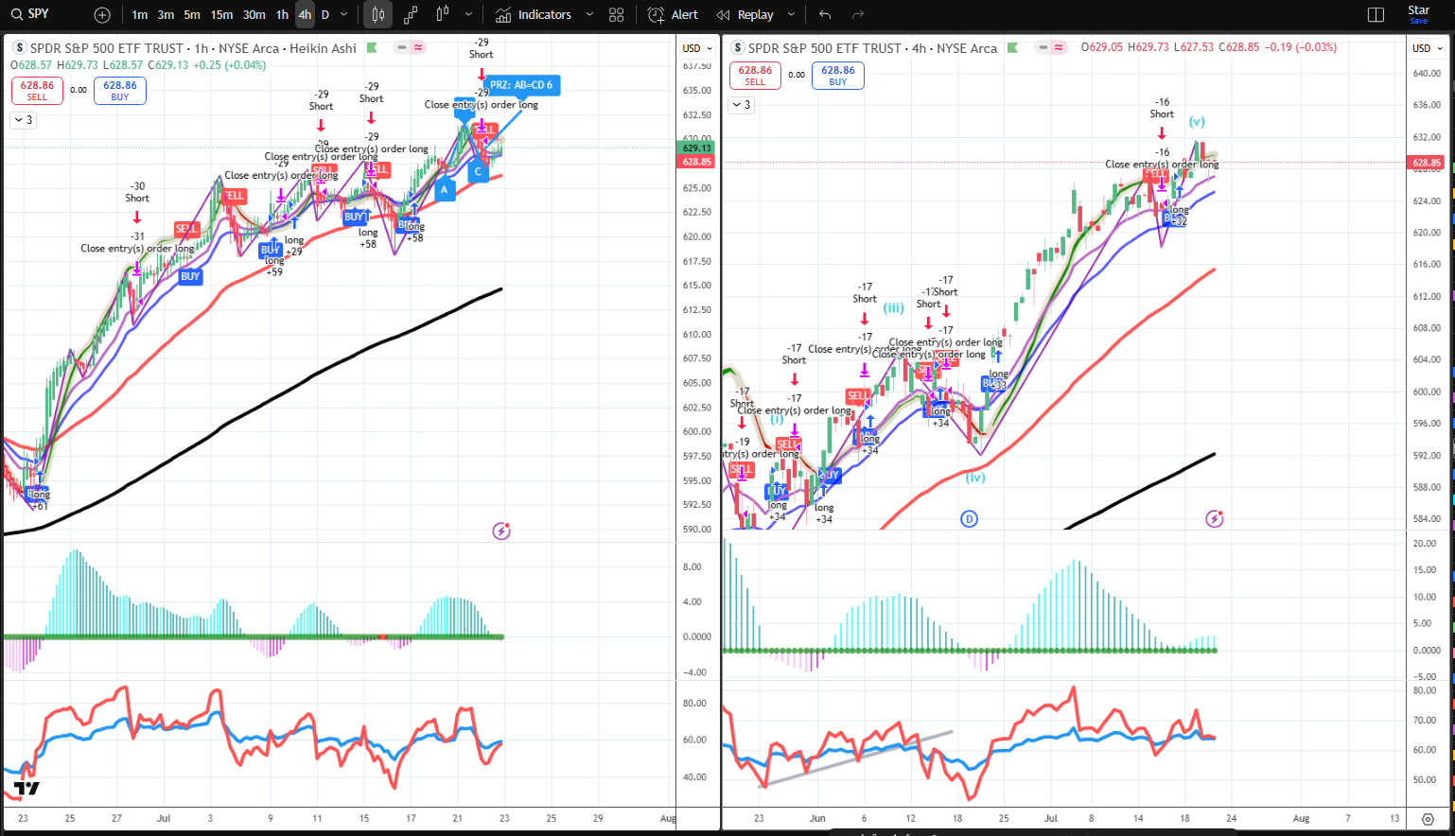
Task: Click the lightning icon on the 4h chart
Action: pyautogui.click(x=1215, y=518)
